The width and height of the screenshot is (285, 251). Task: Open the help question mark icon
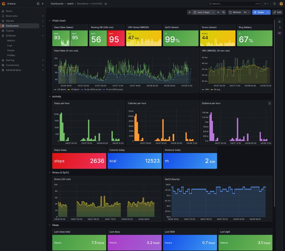(x=274, y=4)
